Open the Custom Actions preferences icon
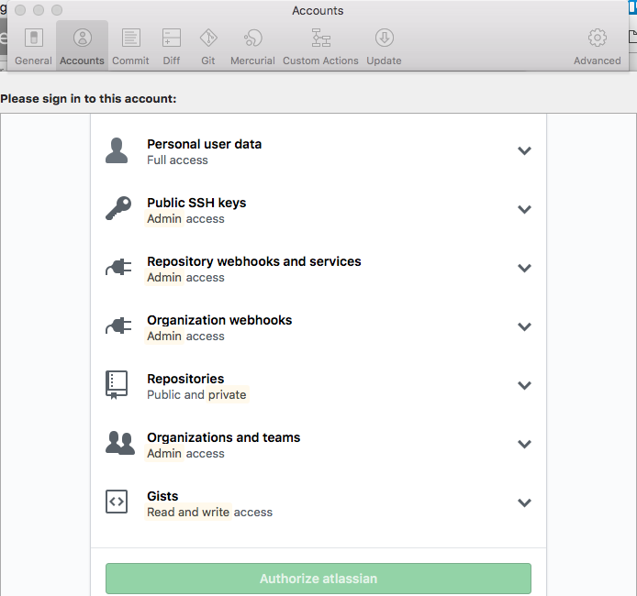The image size is (637, 596). pyautogui.click(x=321, y=39)
